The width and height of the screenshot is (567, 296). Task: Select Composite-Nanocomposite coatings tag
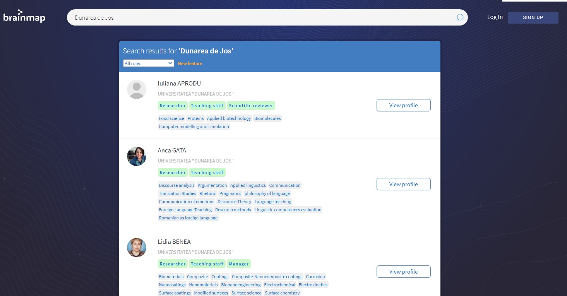(x=267, y=277)
